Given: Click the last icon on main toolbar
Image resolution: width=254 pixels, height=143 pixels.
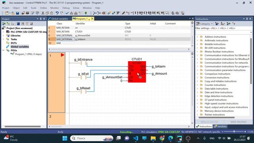Looking at the screenshot, I should click(x=183, y=13).
